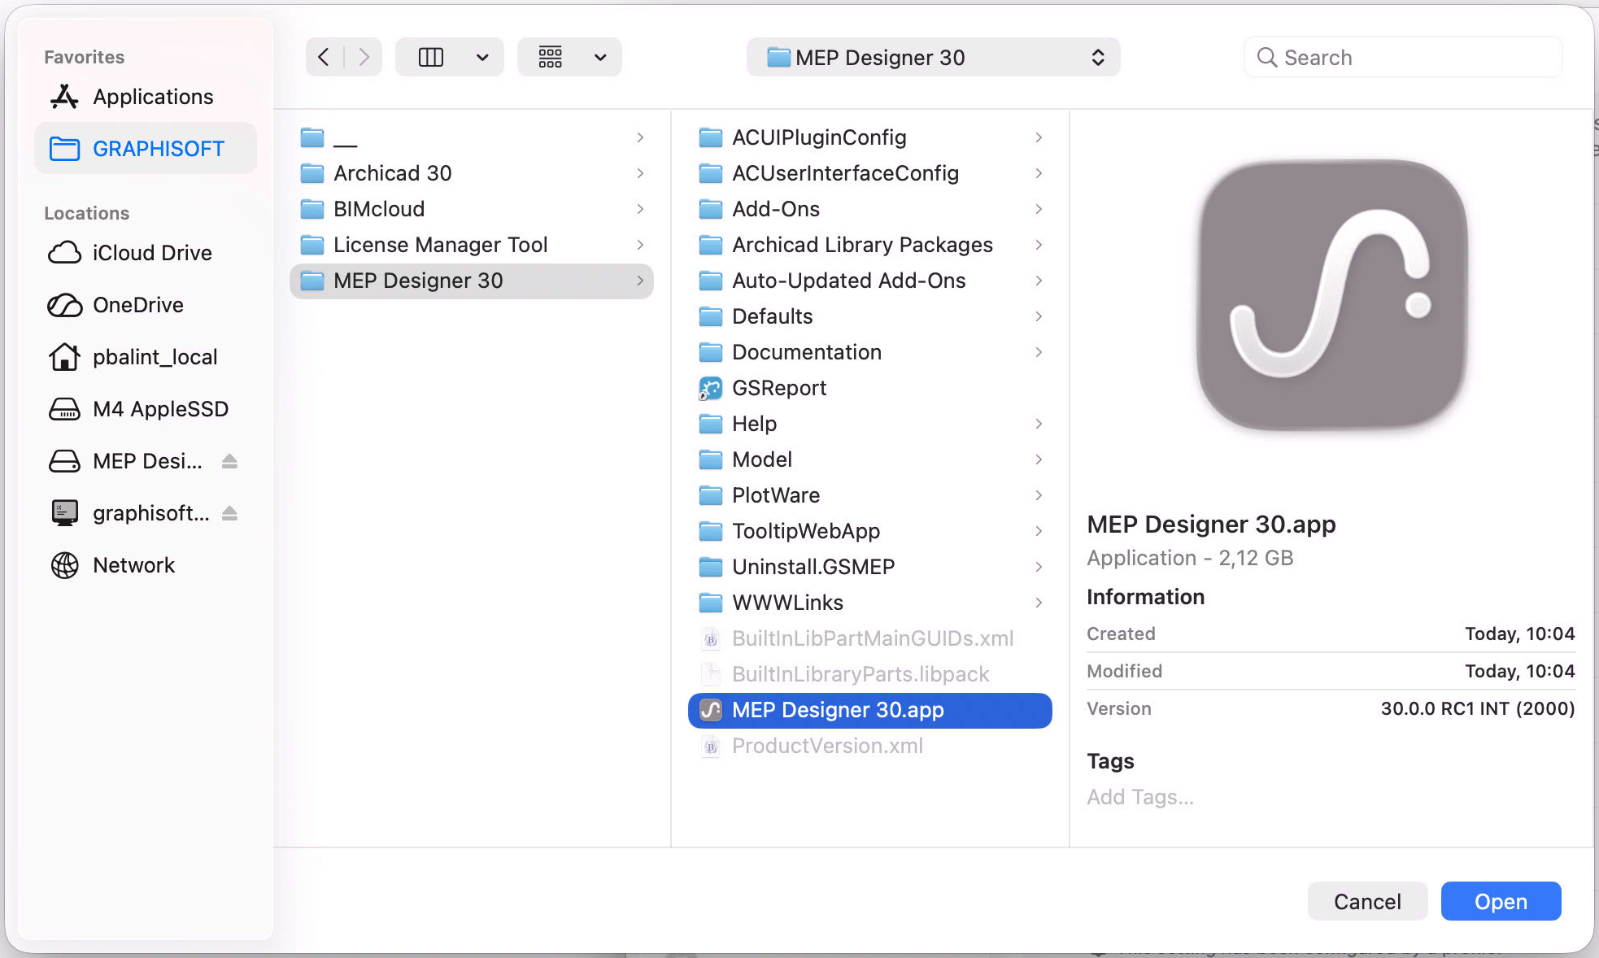Open ACUIPluginConfig folder
Screen dimensions: 1599x958
click(x=870, y=137)
